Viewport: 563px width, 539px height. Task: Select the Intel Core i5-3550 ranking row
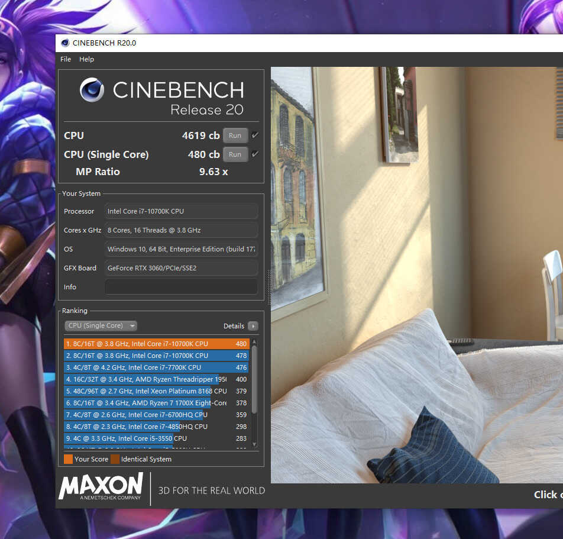point(157,439)
